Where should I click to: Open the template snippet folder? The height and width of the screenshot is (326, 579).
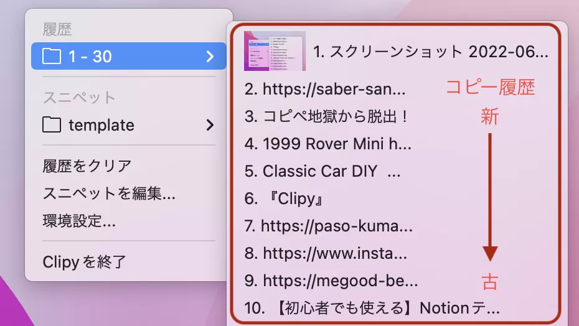click(x=128, y=125)
